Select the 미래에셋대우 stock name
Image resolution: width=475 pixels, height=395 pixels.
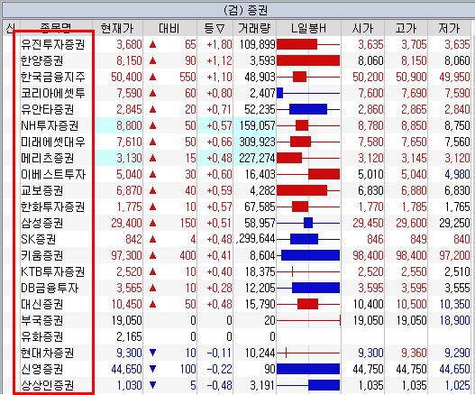(x=53, y=142)
